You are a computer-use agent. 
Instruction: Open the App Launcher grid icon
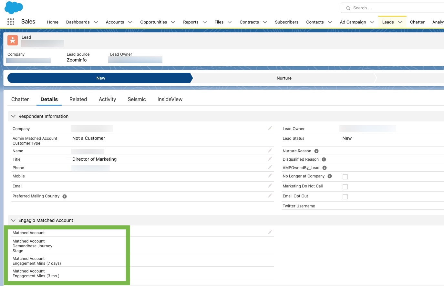point(11,22)
